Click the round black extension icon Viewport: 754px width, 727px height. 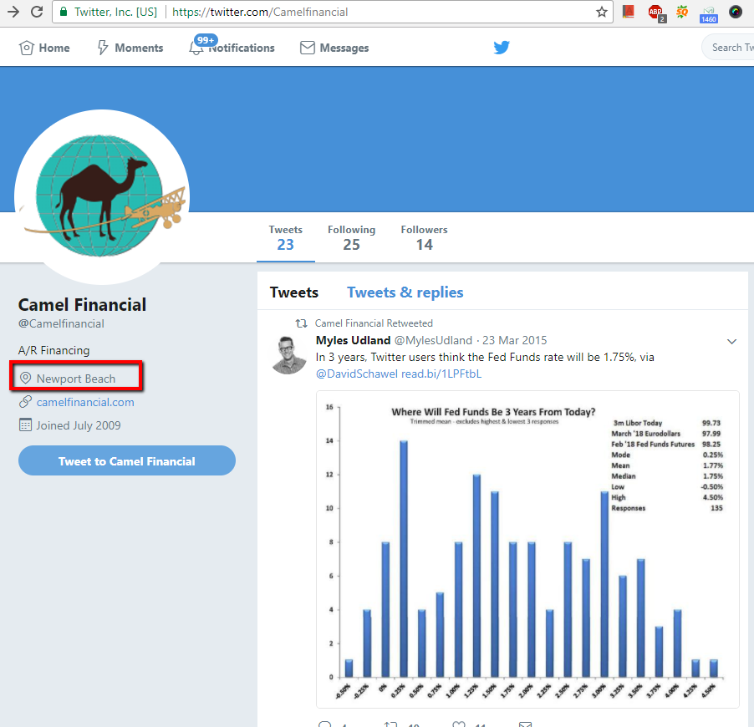(736, 12)
